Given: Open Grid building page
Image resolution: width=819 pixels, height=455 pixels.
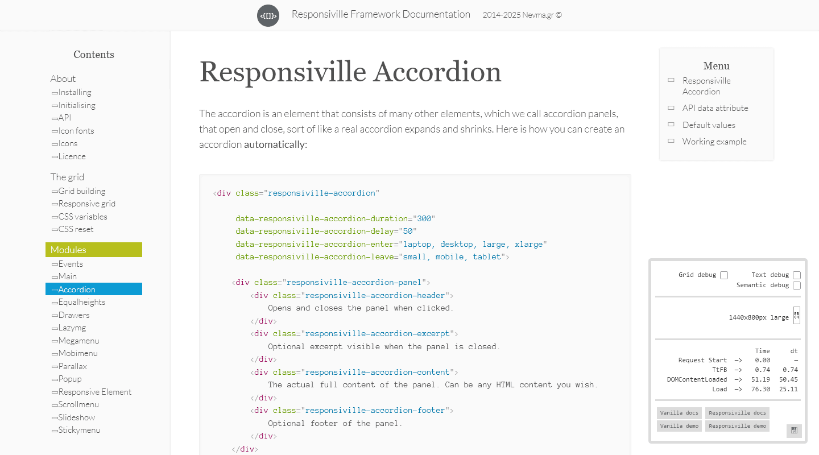Looking at the screenshot, I should coord(82,191).
